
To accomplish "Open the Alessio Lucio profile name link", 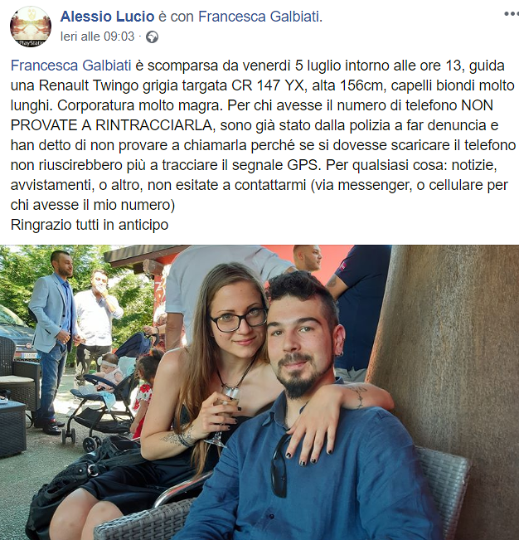I will click(107, 17).
